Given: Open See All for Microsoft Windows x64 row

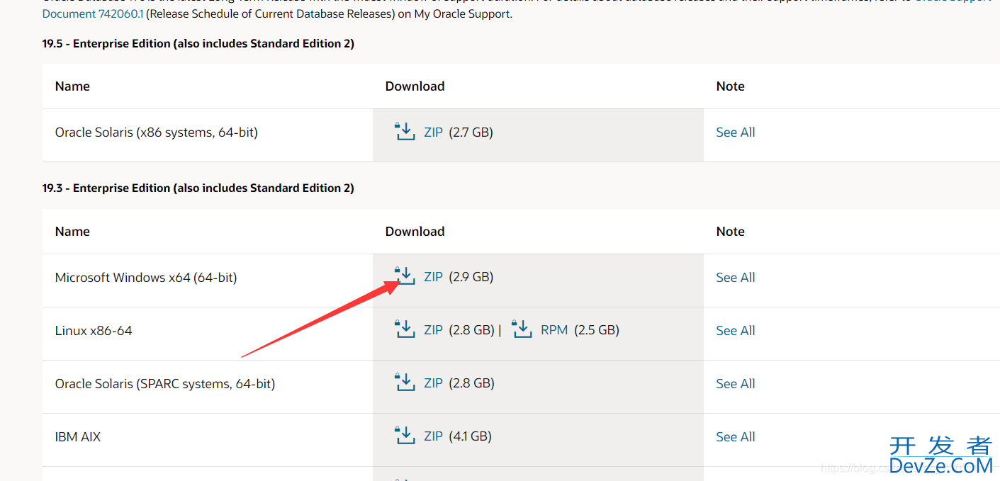Looking at the screenshot, I should 736,277.
